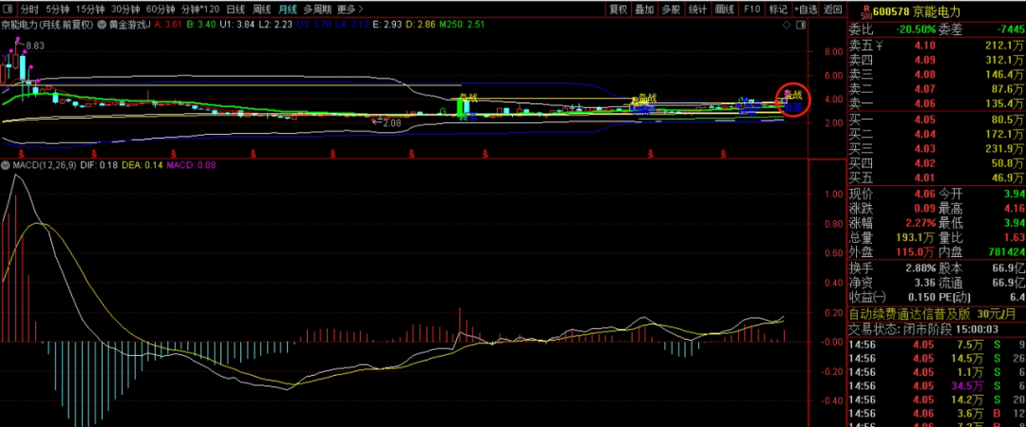Image resolution: width=1026 pixels, height=427 pixels.
Task: Select the 60分钟 period tab
Action: 161,9
